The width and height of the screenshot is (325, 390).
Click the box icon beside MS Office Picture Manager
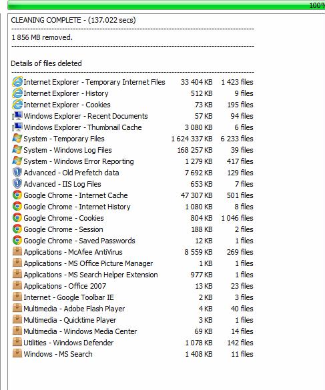[x=17, y=263]
